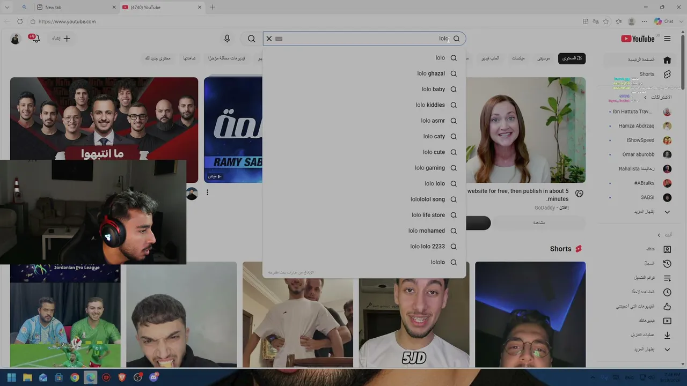Select the 'lolo baby' search suggestion

364,89
